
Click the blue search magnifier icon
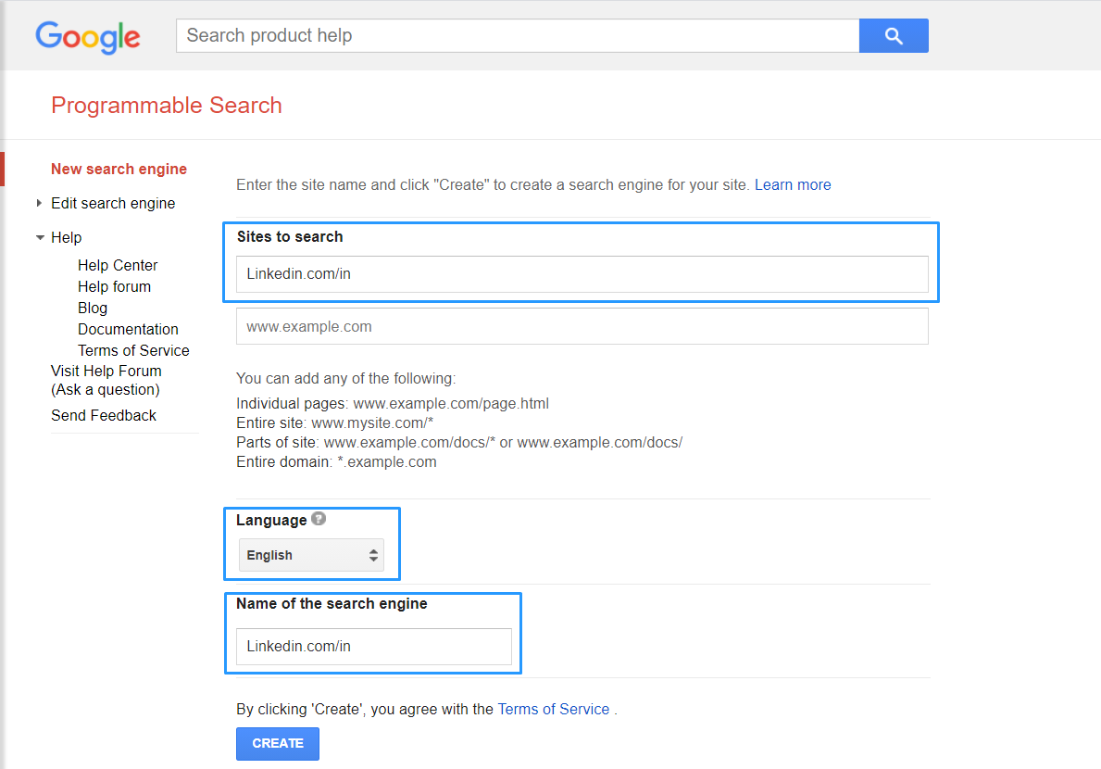(892, 35)
